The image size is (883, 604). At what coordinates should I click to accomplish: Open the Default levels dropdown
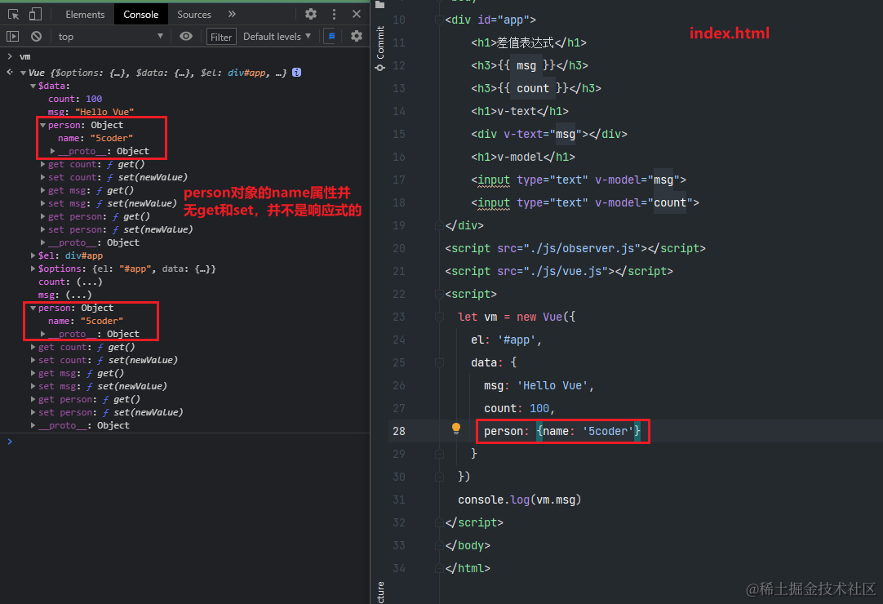(277, 37)
